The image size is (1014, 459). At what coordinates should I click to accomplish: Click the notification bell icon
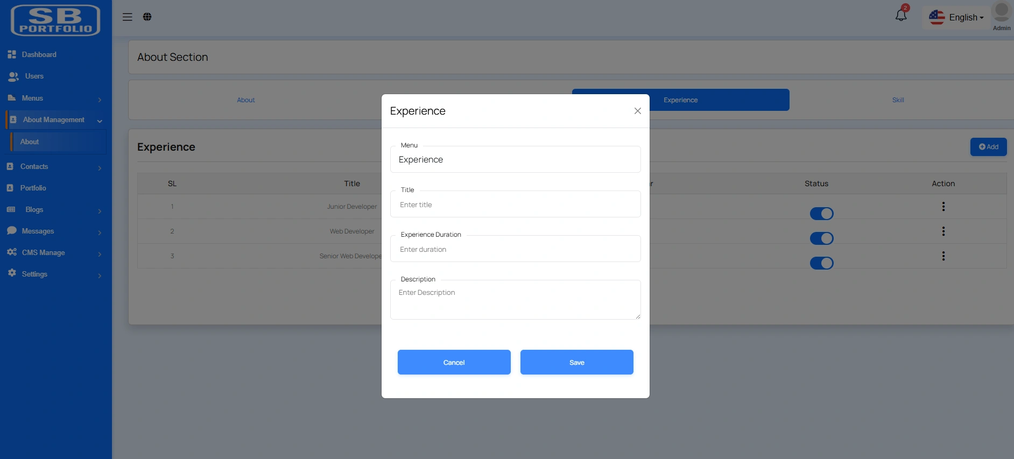[901, 16]
